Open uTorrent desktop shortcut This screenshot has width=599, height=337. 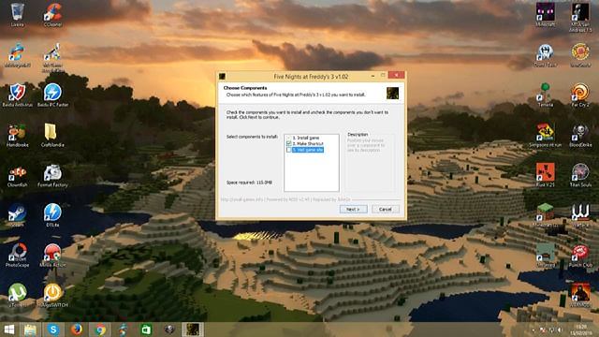[x=17, y=296]
